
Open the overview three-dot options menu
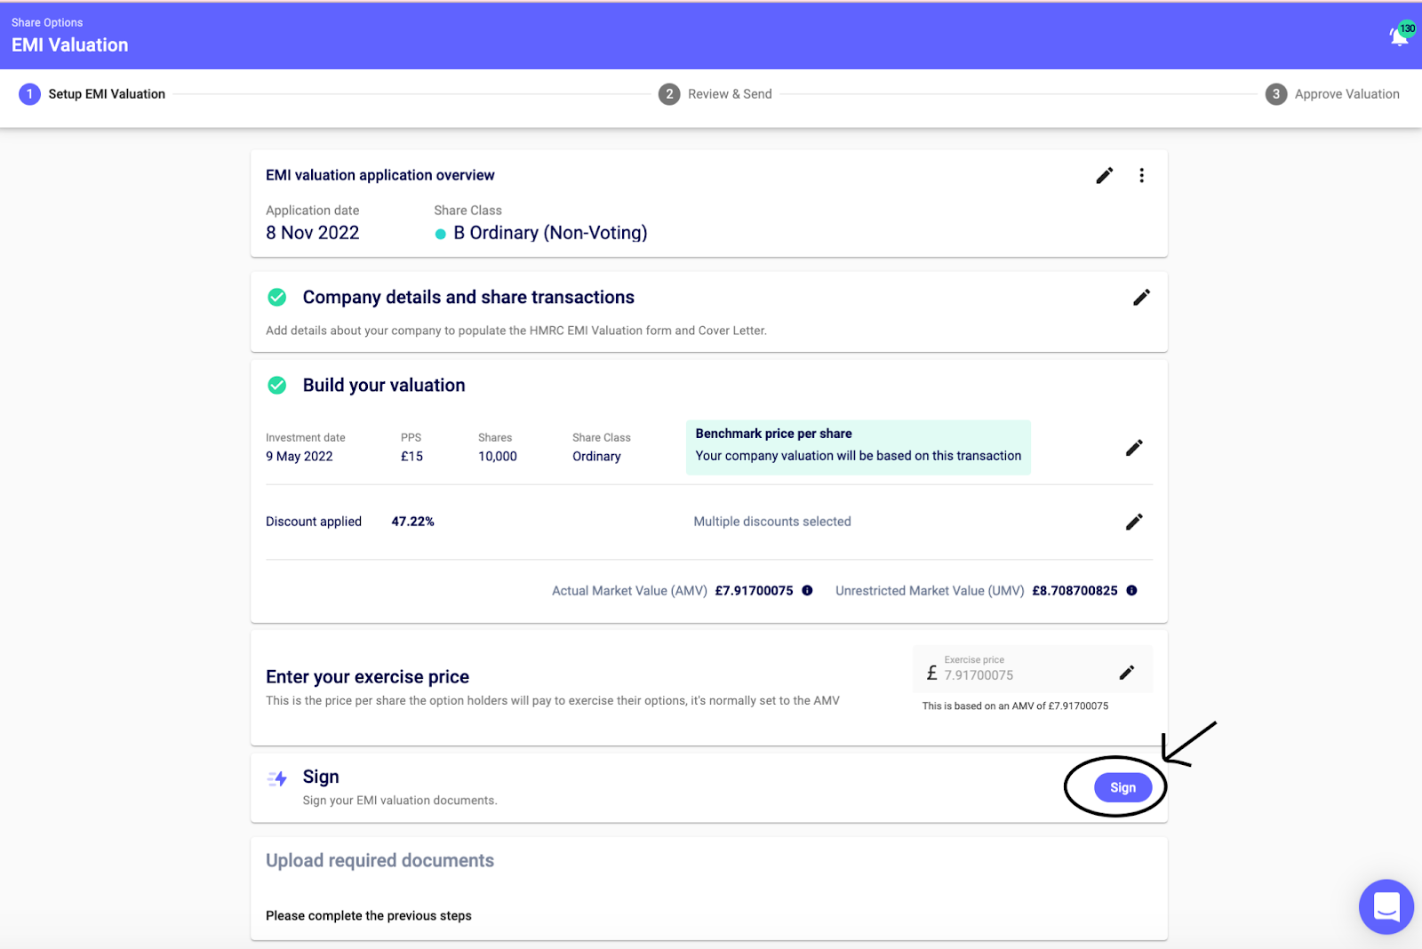1141,176
